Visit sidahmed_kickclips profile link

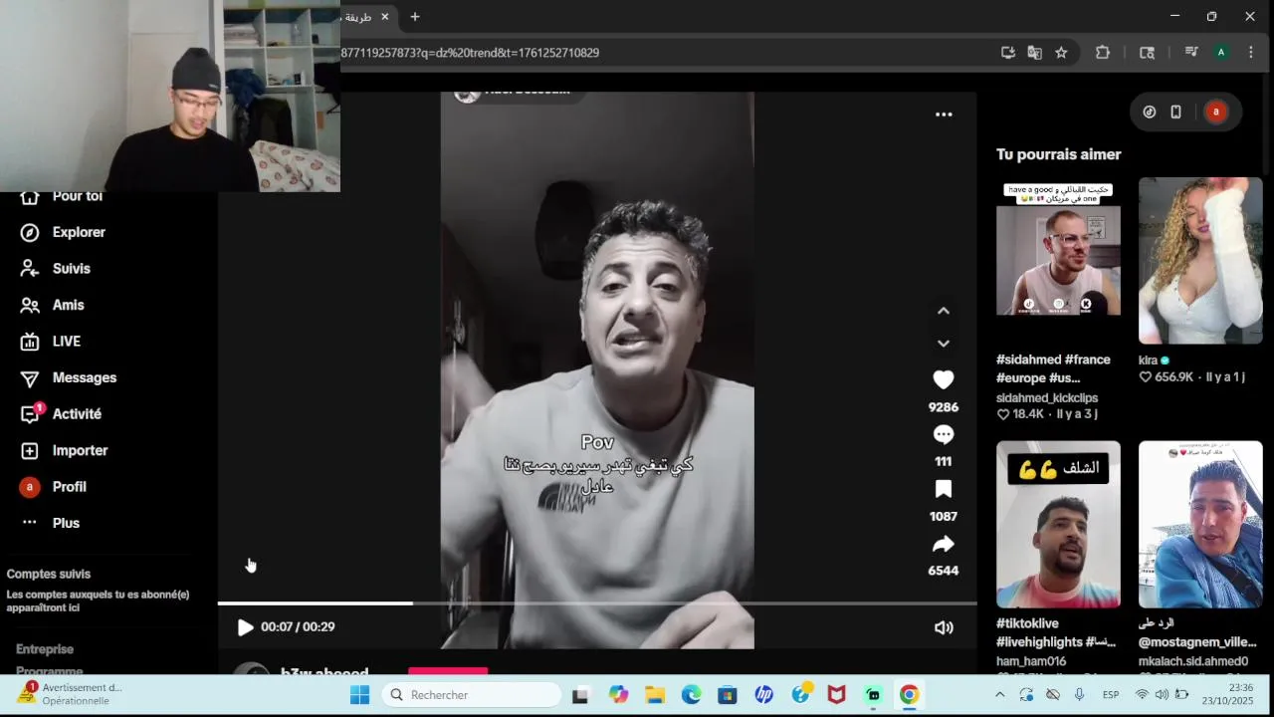point(1047,398)
